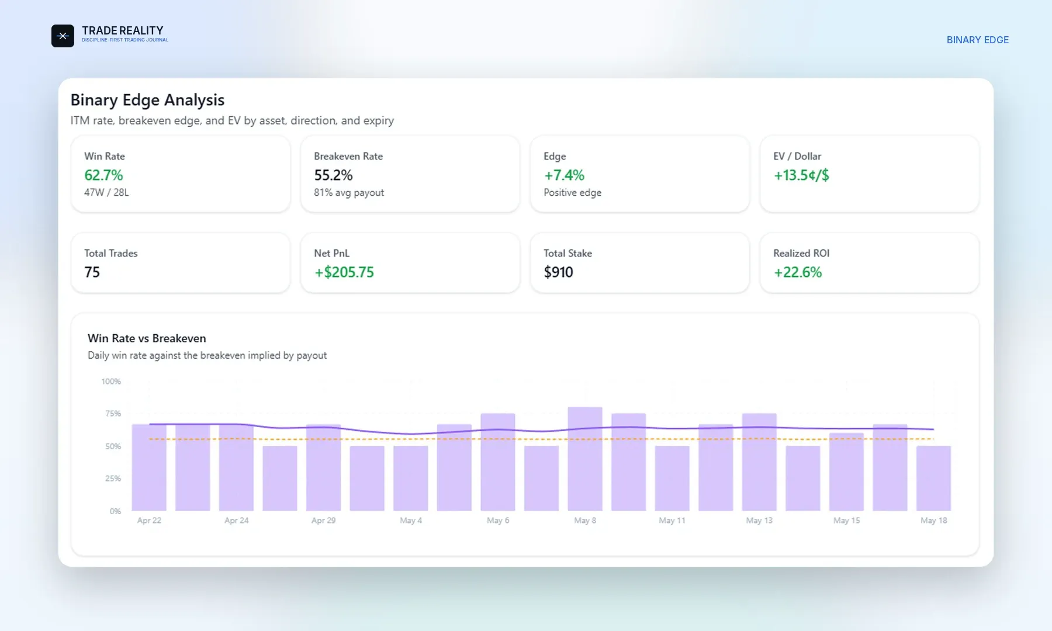Click the tallest May 8 bar
Screen dimensions: 1052x631
coord(585,459)
